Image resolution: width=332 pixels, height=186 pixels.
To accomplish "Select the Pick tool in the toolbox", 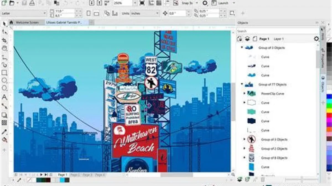I will [x=4, y=24].
